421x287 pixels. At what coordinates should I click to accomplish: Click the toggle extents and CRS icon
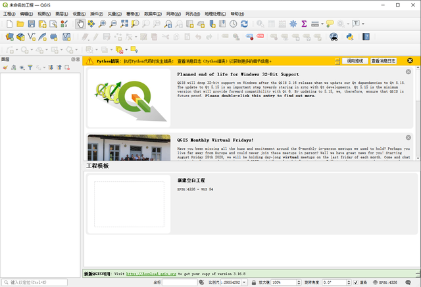pyautogui.click(x=201, y=282)
